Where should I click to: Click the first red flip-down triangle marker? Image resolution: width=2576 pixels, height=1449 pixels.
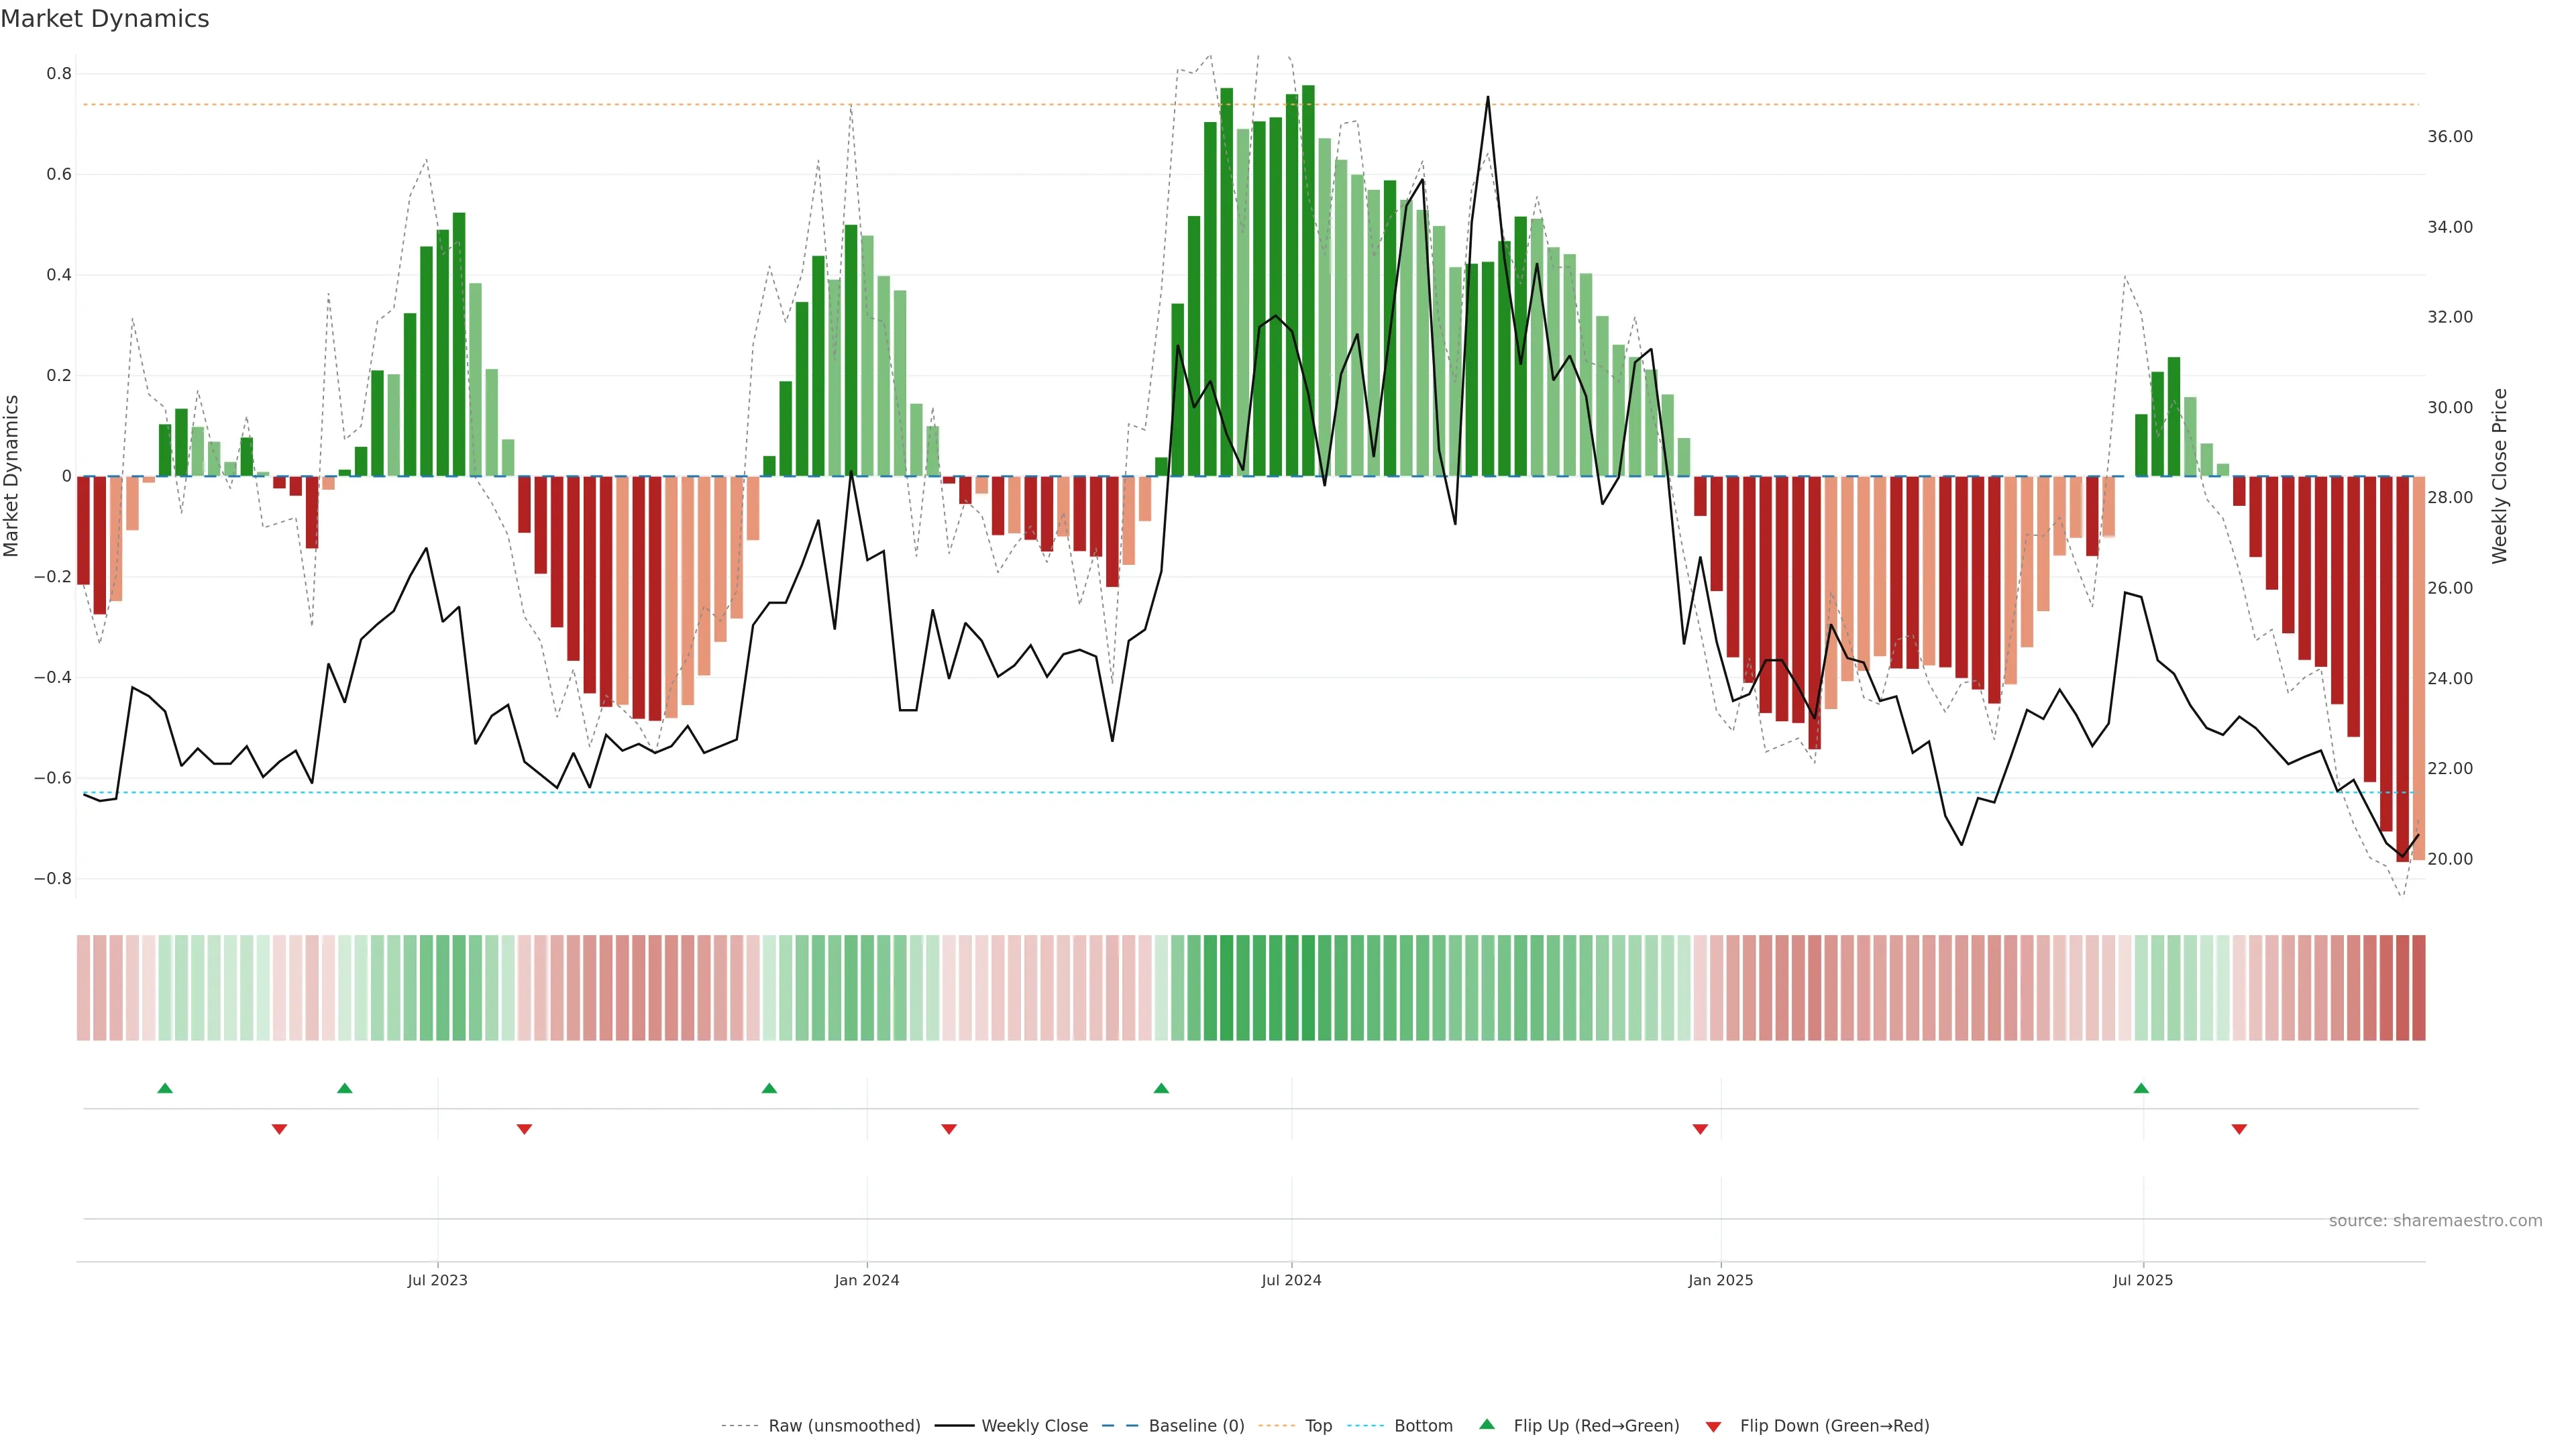(x=280, y=1129)
